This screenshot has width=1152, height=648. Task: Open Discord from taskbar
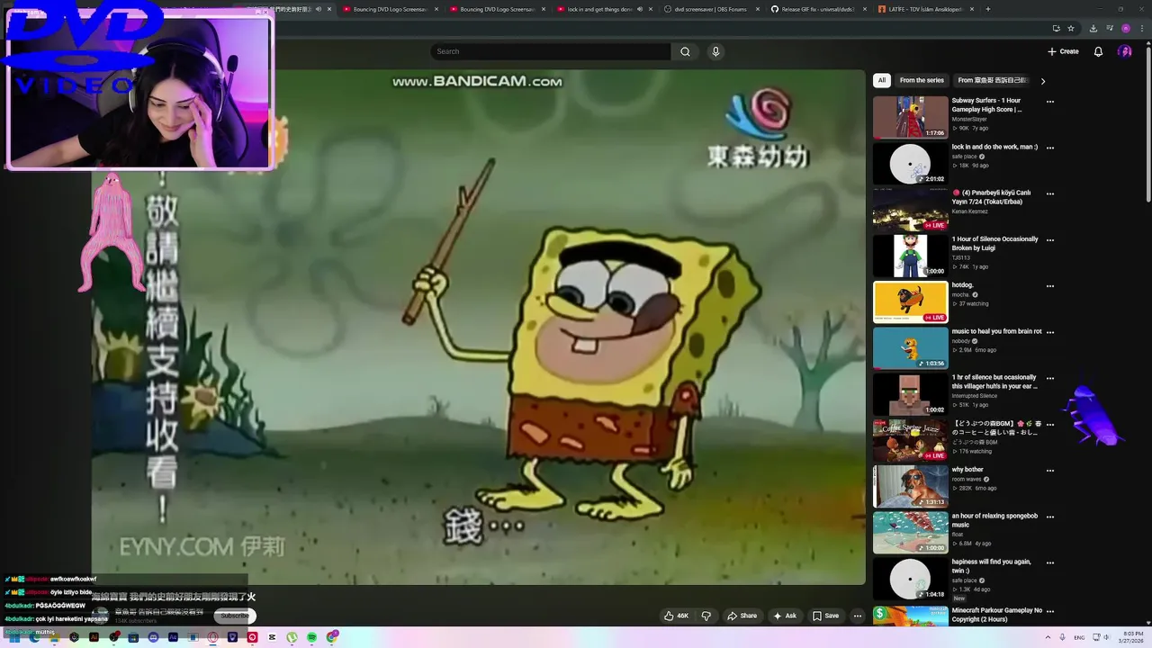click(x=153, y=637)
